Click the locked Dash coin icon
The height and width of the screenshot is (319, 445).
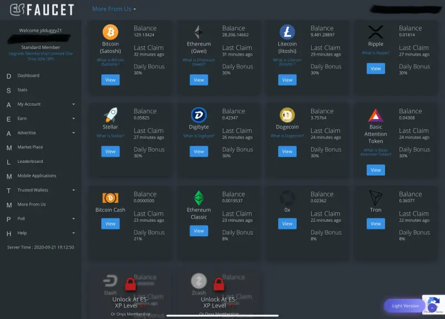(x=111, y=281)
